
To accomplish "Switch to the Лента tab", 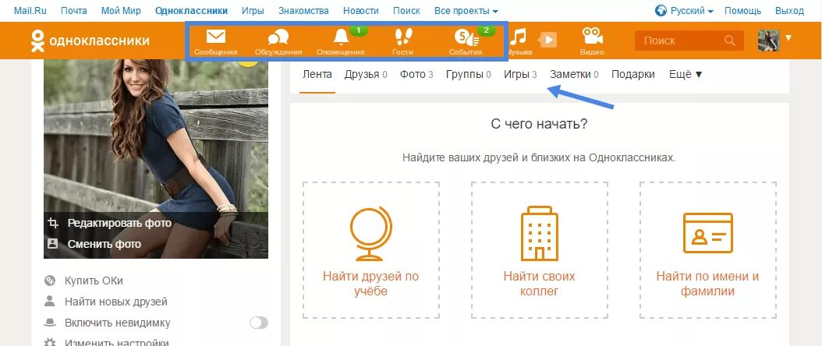I will point(317,74).
